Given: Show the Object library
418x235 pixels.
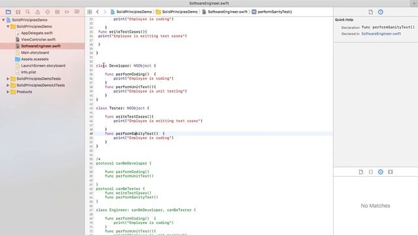Looking at the screenshot, I should pos(380,172).
